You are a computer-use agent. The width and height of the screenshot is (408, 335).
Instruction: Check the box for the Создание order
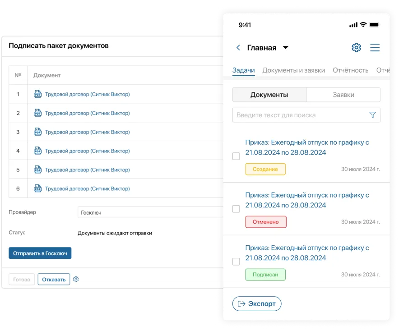click(236, 156)
